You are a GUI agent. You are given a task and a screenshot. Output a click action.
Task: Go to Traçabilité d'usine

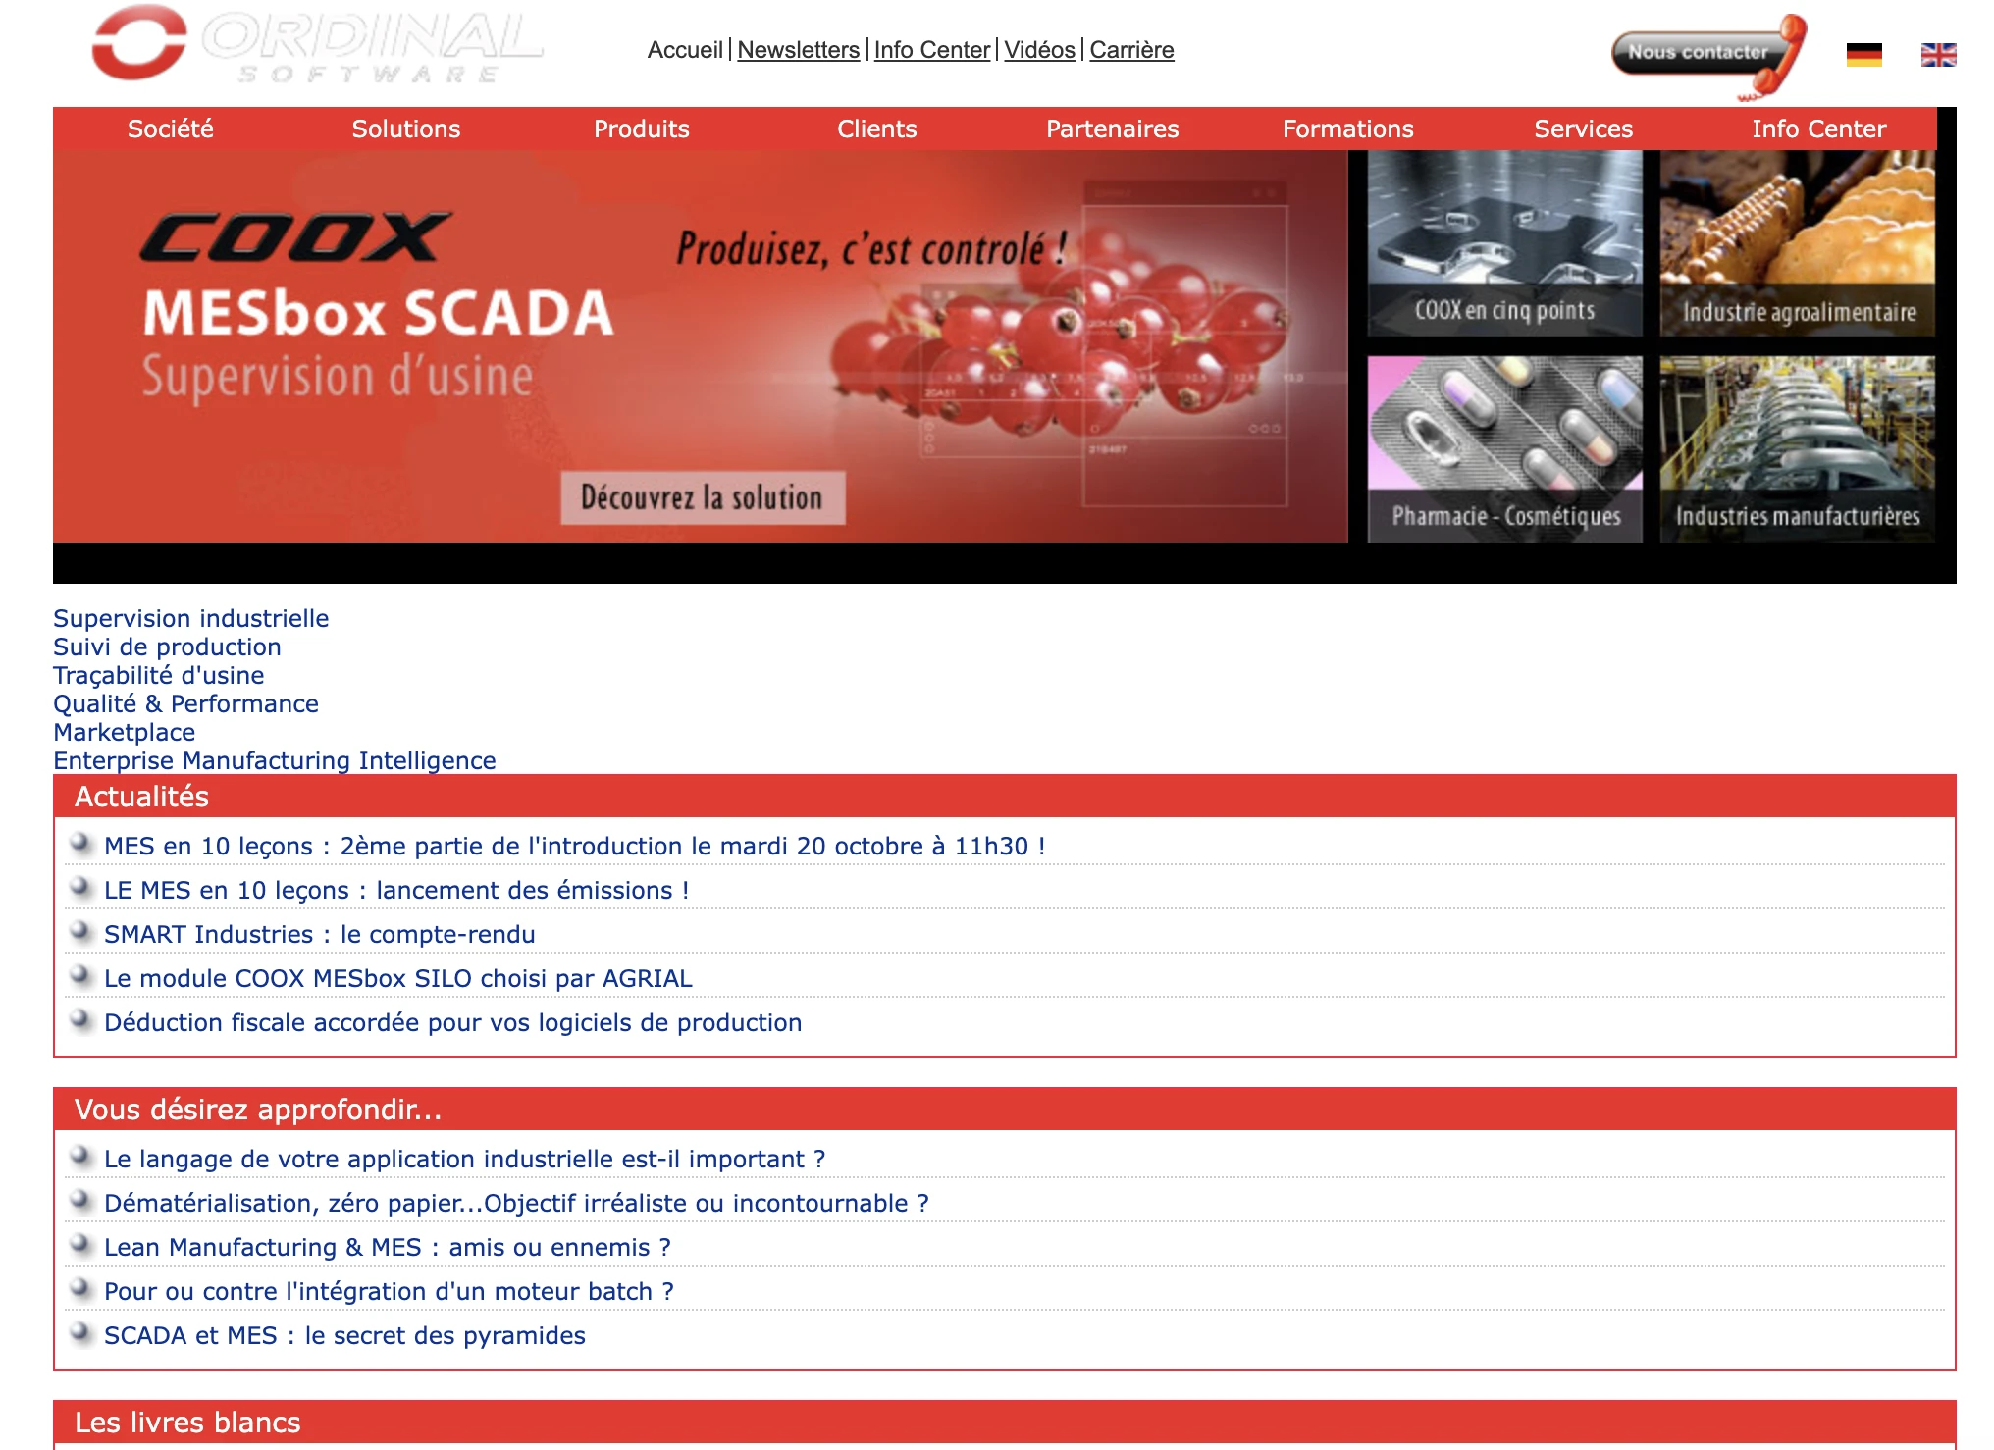(x=159, y=676)
